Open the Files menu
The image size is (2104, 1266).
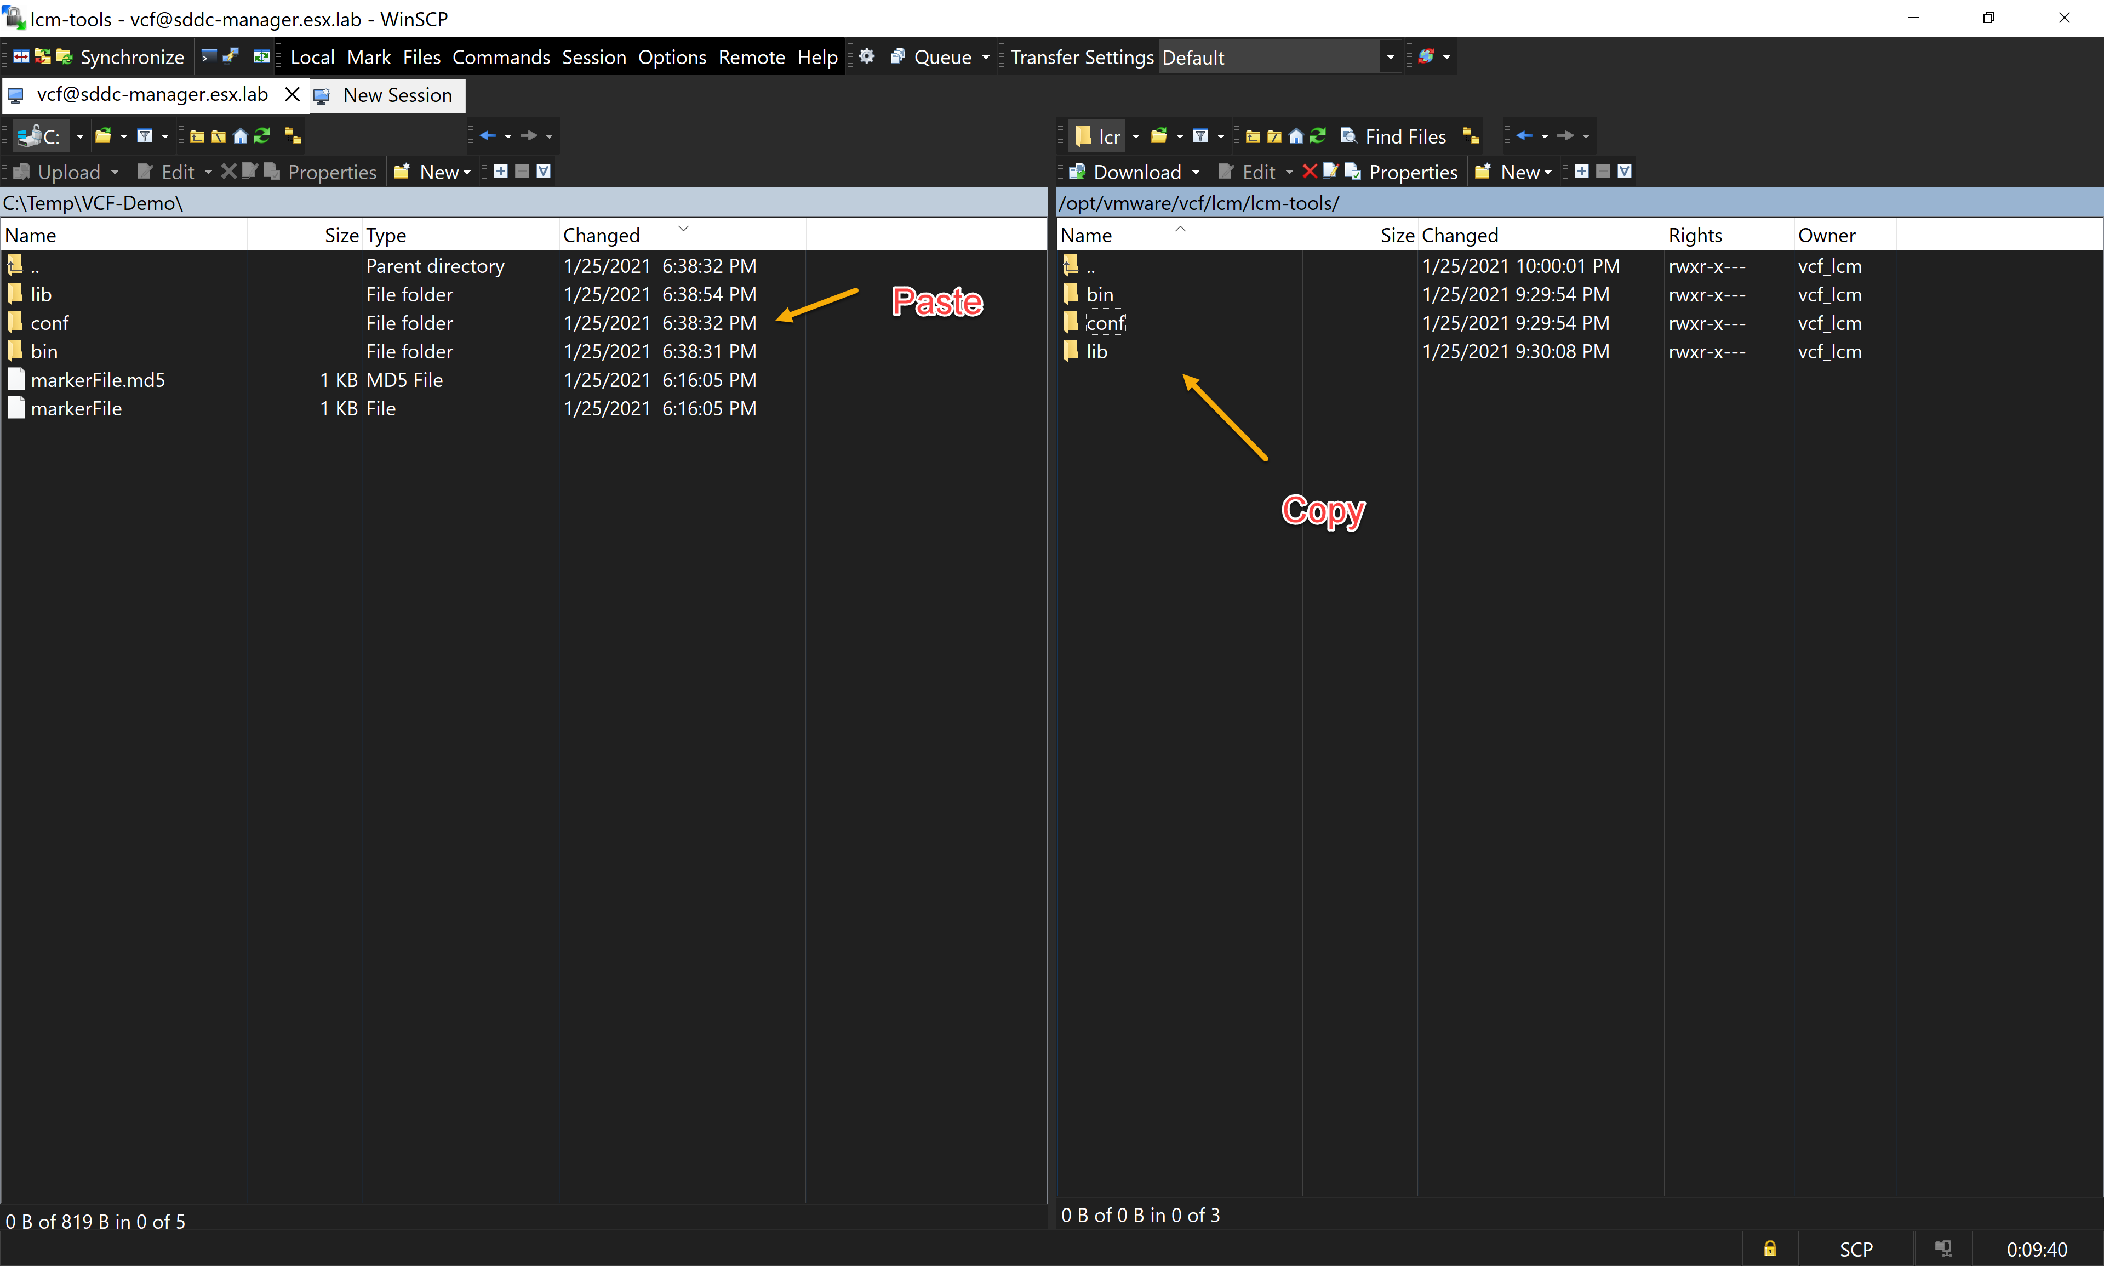pos(421,57)
